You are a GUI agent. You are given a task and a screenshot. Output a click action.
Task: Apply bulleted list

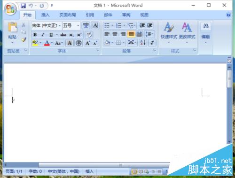coord(107,25)
